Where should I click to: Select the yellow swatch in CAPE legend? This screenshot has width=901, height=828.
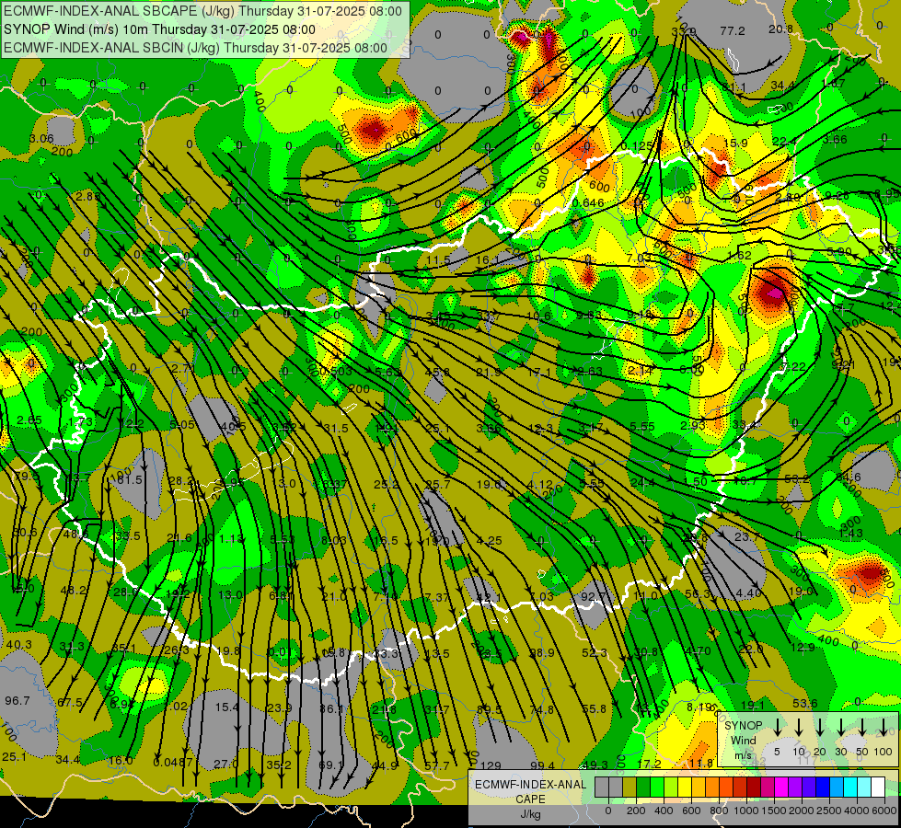[x=685, y=787]
